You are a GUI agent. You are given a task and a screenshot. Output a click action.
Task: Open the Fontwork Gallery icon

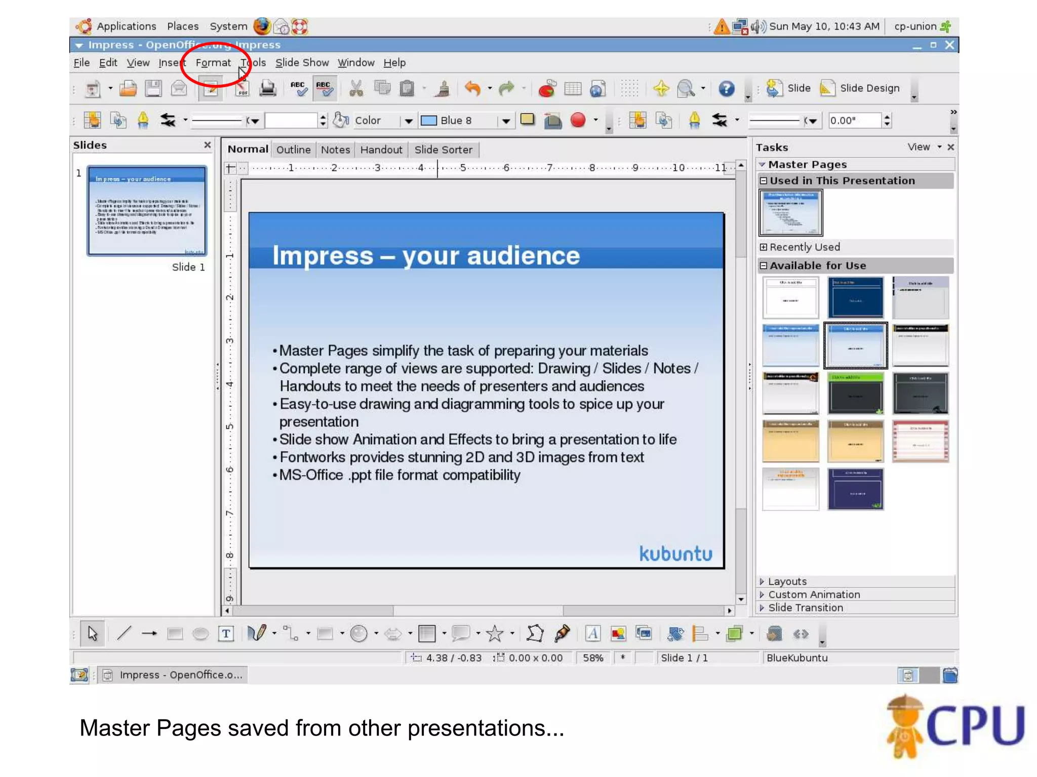593,633
